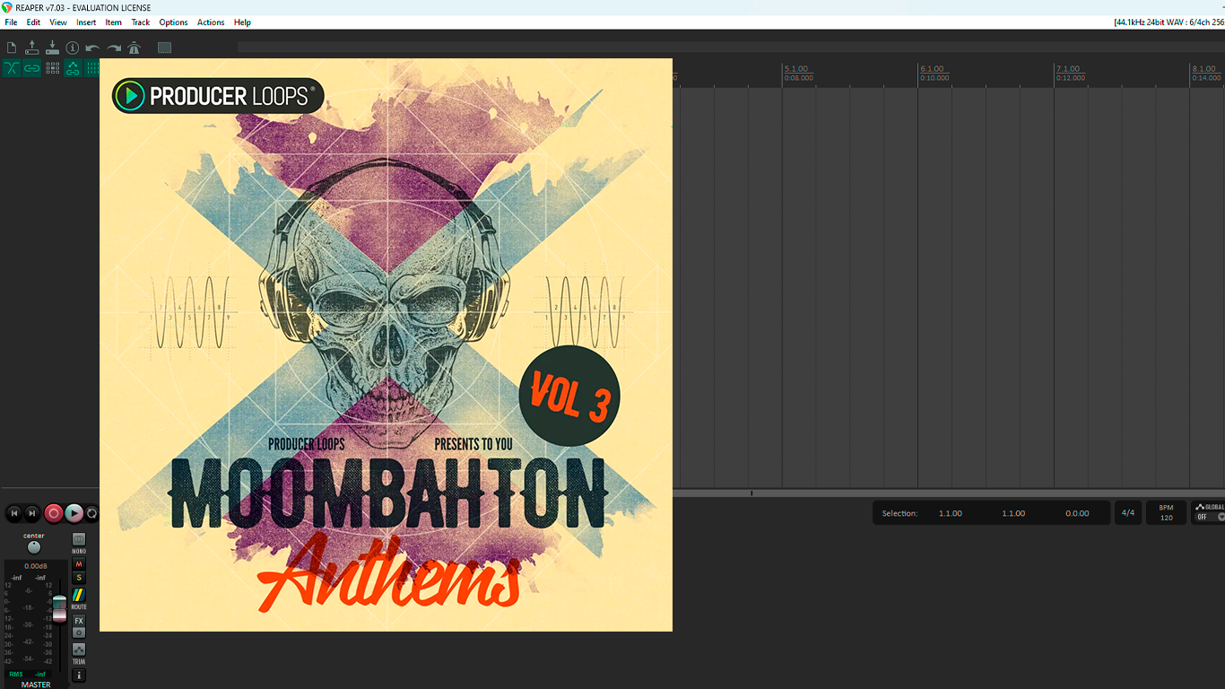Open the Edit menu
Image resolution: width=1225 pixels, height=689 pixels.
click(x=33, y=22)
